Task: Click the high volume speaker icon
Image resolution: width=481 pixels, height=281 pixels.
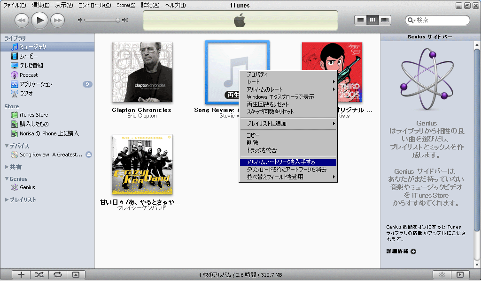Action: click(x=125, y=20)
